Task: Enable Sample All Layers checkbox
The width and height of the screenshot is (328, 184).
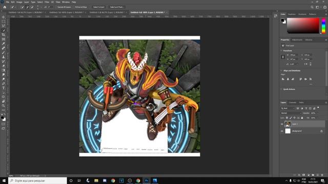Action: [x=56, y=7]
